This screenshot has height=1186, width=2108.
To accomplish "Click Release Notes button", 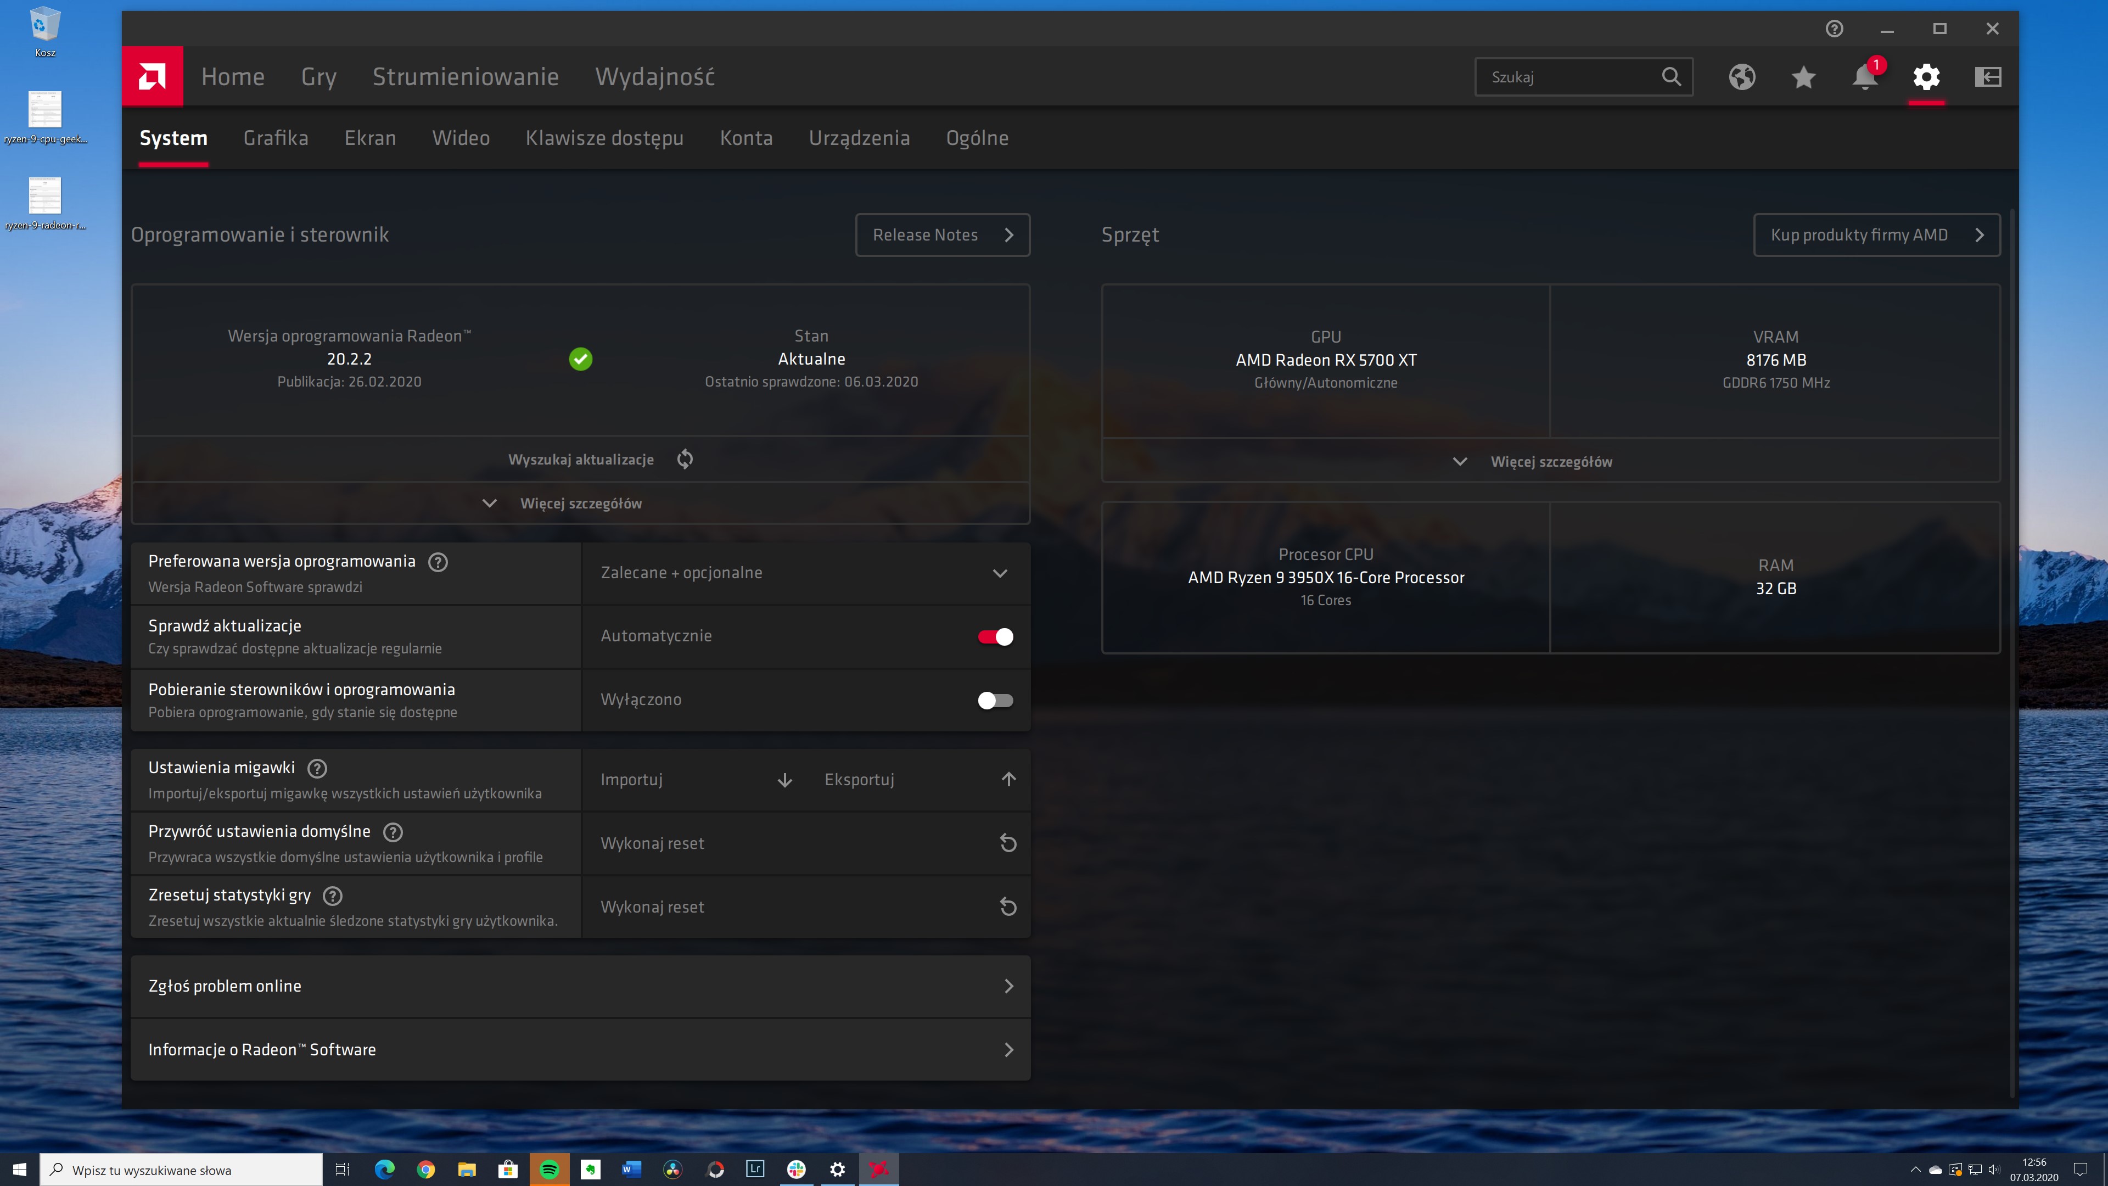I will point(943,235).
